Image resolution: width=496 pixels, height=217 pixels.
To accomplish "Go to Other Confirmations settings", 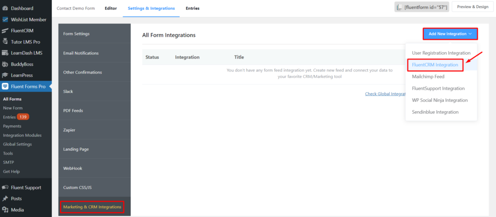I will 94,72.
